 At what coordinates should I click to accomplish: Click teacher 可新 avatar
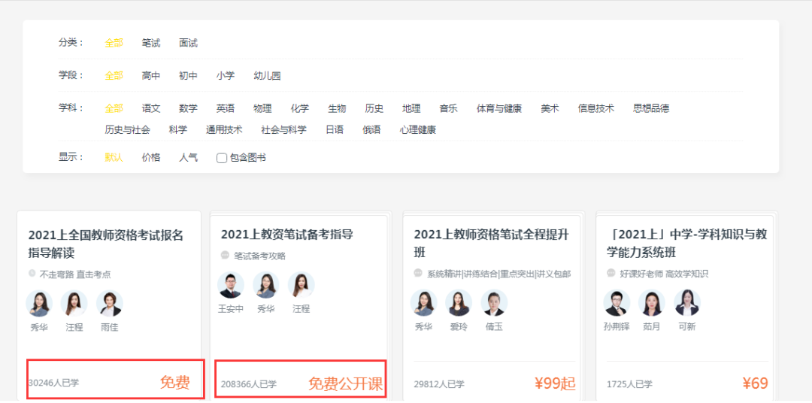pos(686,303)
